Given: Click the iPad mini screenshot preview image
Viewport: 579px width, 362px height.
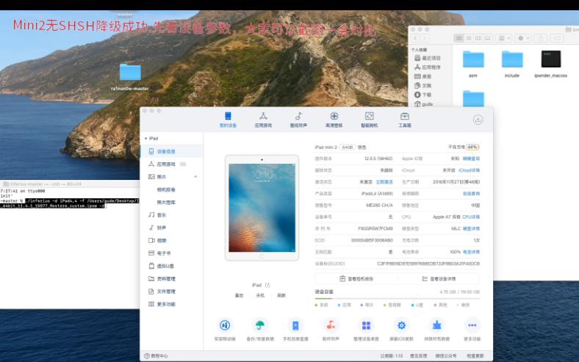Looking at the screenshot, I should click(262, 208).
